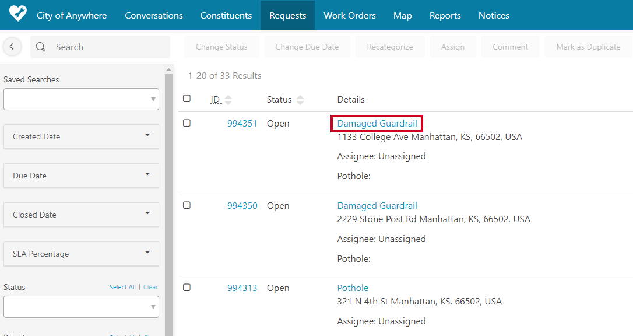The height and width of the screenshot is (336, 633).
Task: Tick the select-all checkbox in the header
Action: pyautogui.click(x=187, y=99)
